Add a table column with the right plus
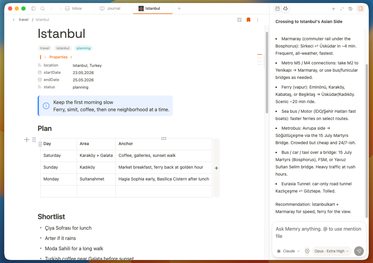The height and width of the screenshot is (263, 373). [x=216, y=168]
